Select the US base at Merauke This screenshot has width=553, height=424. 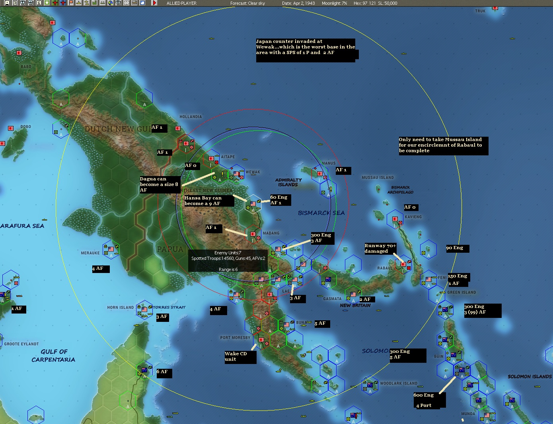(x=111, y=249)
